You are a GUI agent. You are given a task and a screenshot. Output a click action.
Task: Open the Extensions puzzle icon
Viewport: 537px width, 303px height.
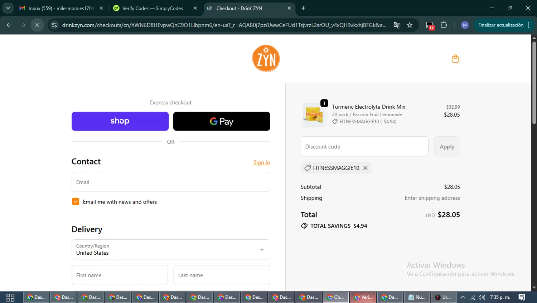[x=444, y=25]
